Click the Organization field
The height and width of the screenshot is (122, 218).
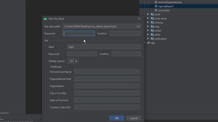click(107, 86)
